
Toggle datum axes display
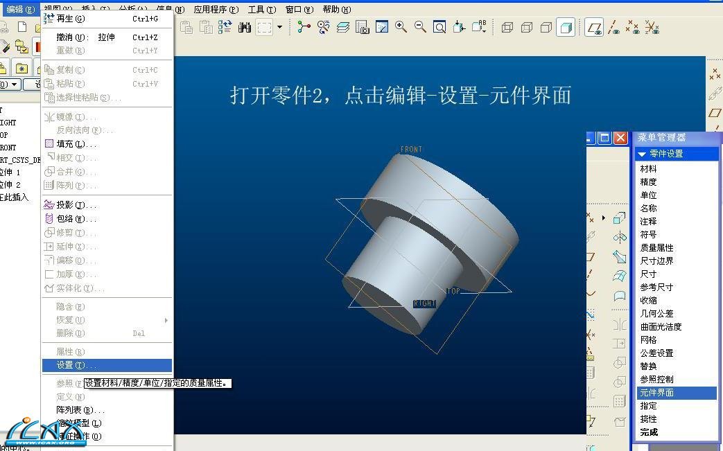pyautogui.click(x=613, y=28)
